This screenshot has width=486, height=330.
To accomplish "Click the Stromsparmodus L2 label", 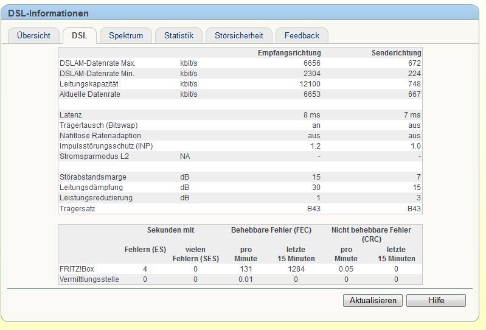I will (x=94, y=156).
